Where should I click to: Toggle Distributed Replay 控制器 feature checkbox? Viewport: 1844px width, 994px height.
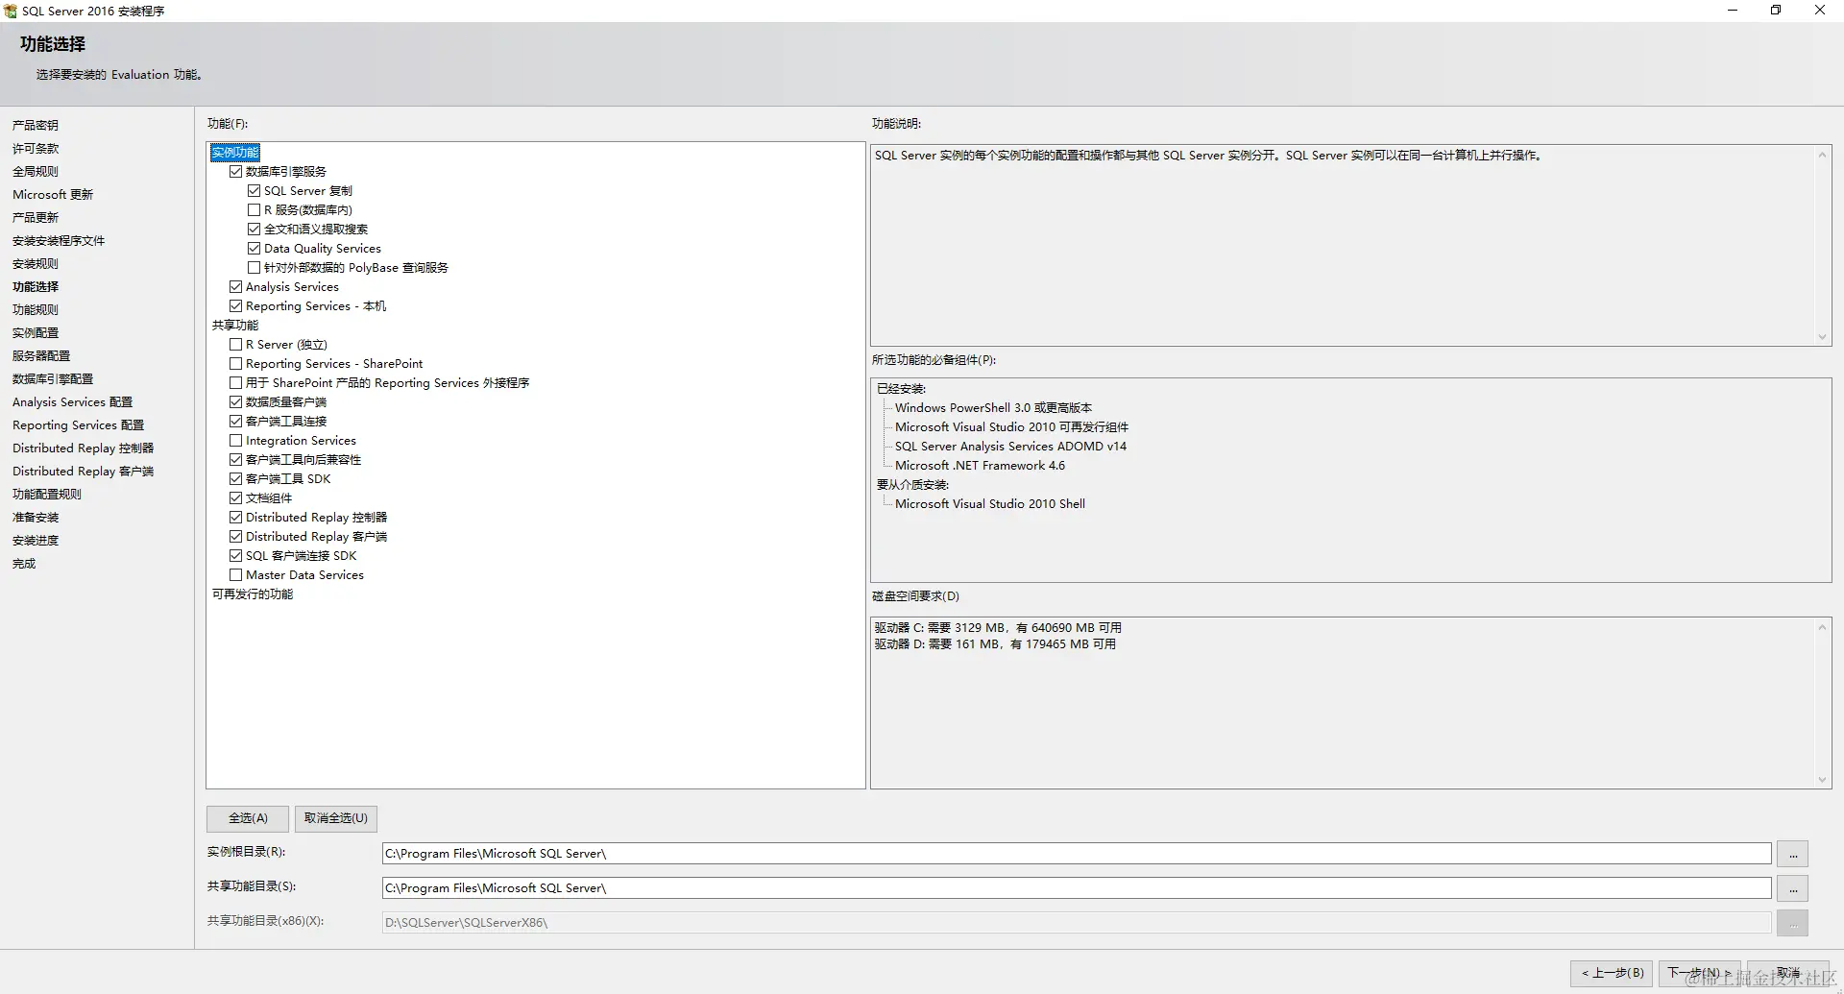tap(235, 518)
